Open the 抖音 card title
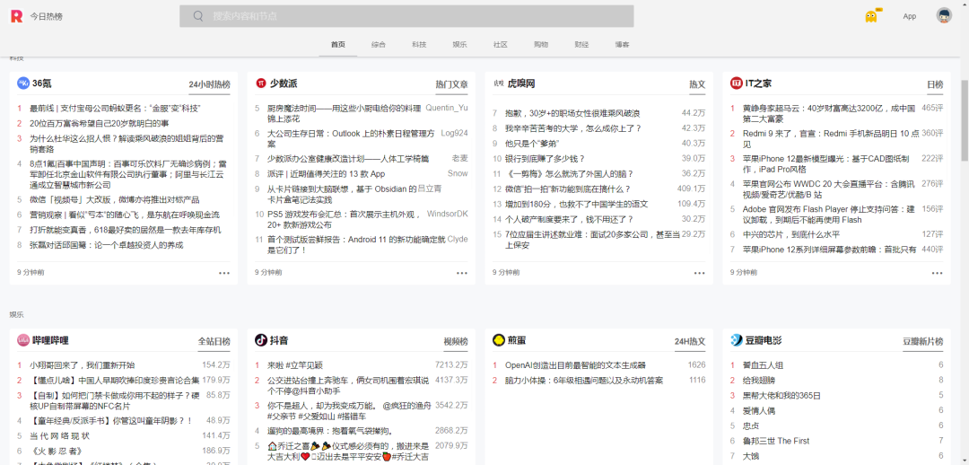The image size is (969, 465). [279, 340]
